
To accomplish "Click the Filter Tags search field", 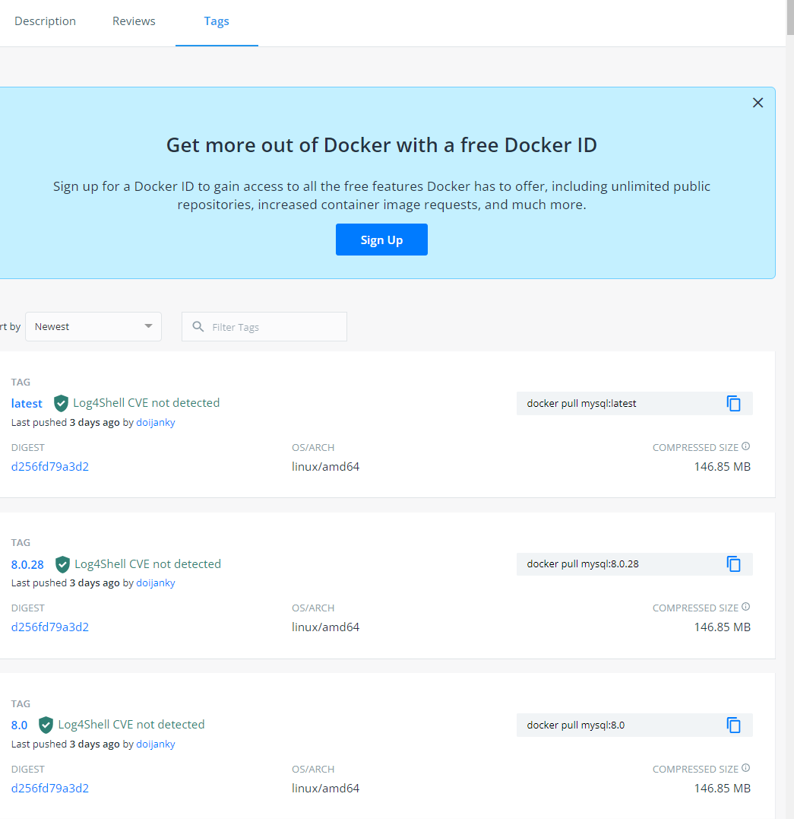I will pyautogui.click(x=264, y=326).
